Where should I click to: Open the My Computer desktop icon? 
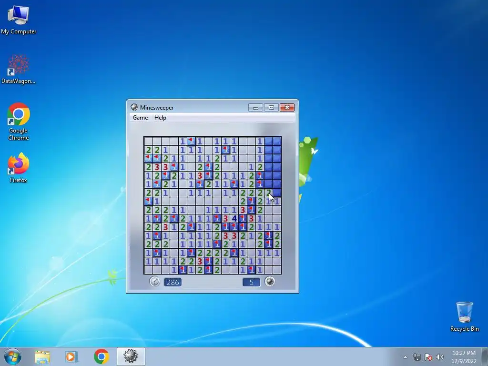tap(19, 20)
